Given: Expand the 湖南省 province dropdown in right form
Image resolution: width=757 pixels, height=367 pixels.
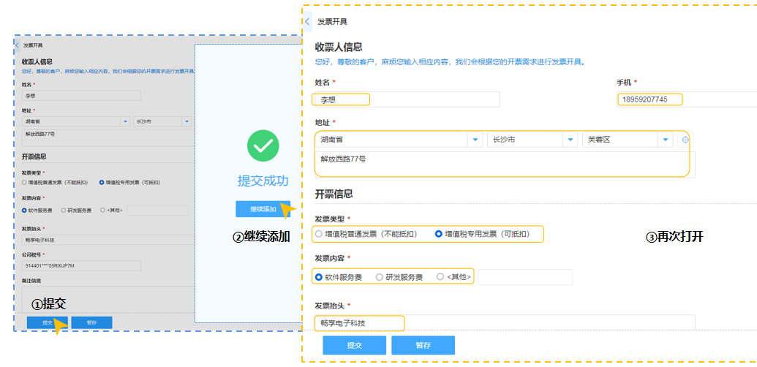Looking at the screenshot, I should pyautogui.click(x=475, y=140).
